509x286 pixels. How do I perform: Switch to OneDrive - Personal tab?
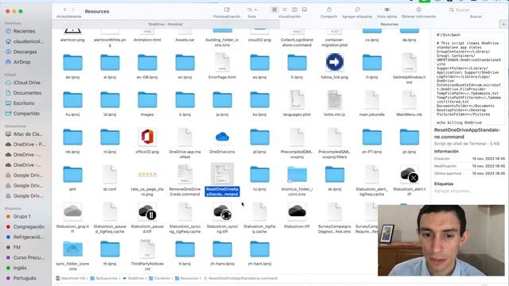[165, 24]
